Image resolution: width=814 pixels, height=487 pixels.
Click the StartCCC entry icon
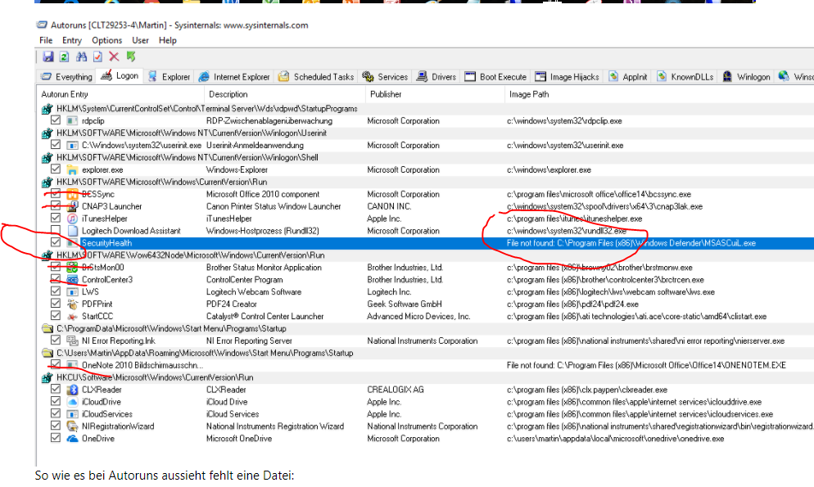tap(72, 317)
